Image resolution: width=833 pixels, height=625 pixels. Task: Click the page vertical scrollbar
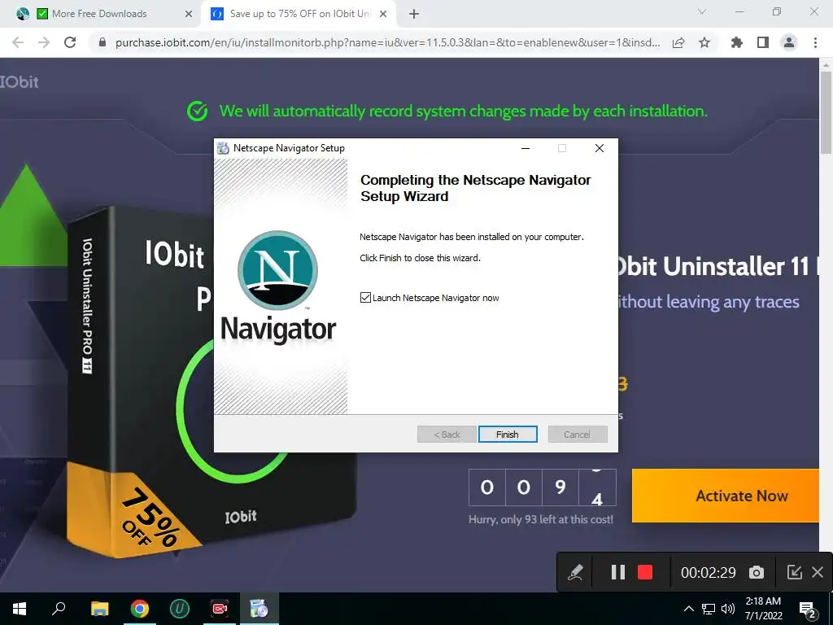pos(826,113)
